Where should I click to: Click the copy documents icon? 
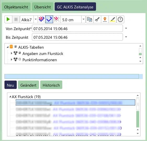90,19
